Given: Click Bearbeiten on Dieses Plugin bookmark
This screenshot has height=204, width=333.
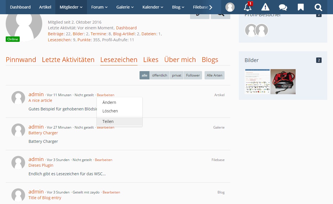Looking at the screenshot, I should [104, 160].
